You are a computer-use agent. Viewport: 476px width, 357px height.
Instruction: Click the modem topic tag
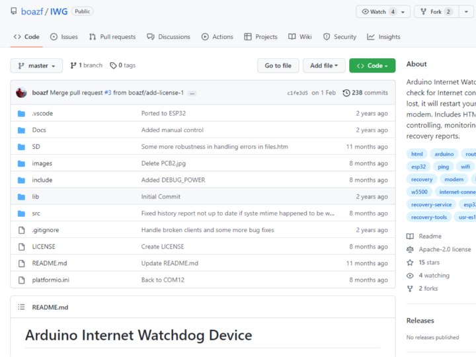(454, 179)
